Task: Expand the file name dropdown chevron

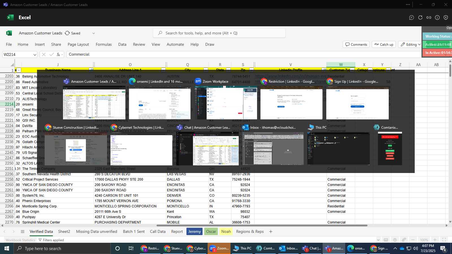Action: click(94, 33)
